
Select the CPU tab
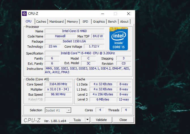pos(29,22)
